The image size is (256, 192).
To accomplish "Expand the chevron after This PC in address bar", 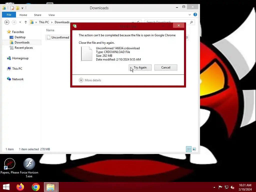I will pos(52,22).
